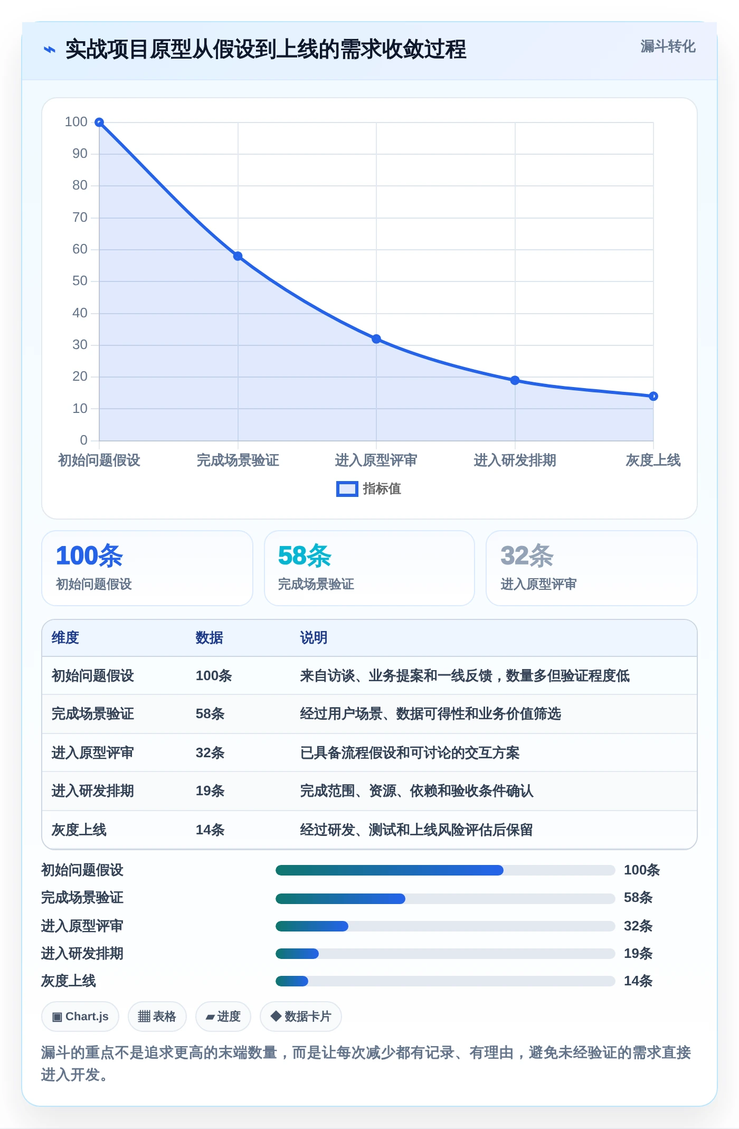Click the 说明 column header

click(x=314, y=638)
